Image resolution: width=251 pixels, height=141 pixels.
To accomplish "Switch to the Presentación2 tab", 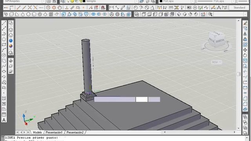I will click(x=75, y=132).
